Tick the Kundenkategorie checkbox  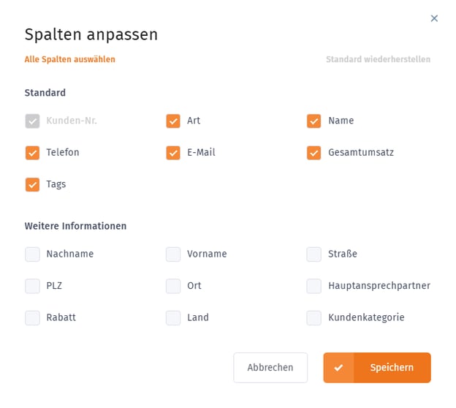click(x=314, y=318)
